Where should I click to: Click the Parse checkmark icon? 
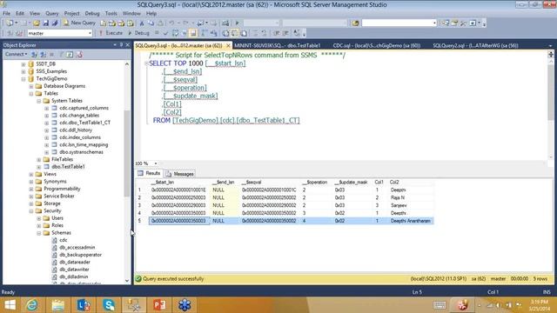click(165, 33)
